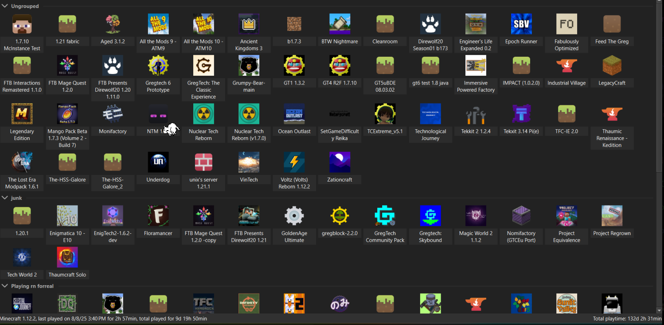Select the GoldenAge Ultimate gear icon
The height and width of the screenshot is (325, 664).
(x=294, y=216)
